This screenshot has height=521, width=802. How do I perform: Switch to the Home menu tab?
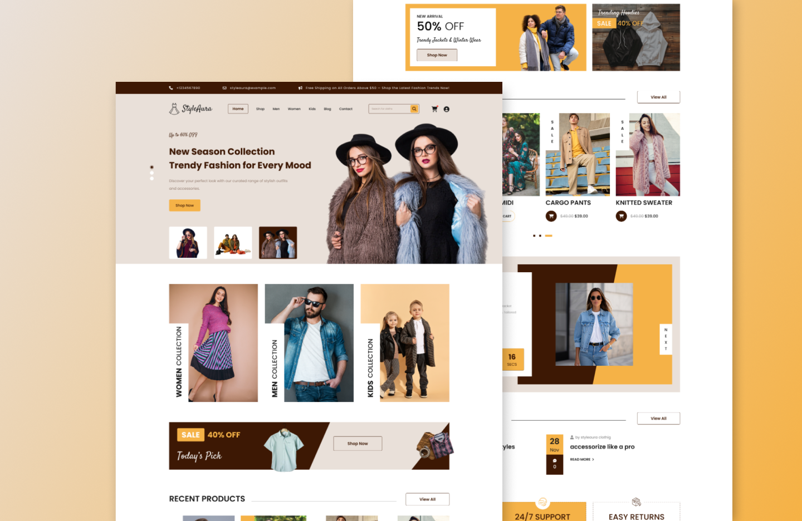click(x=238, y=109)
